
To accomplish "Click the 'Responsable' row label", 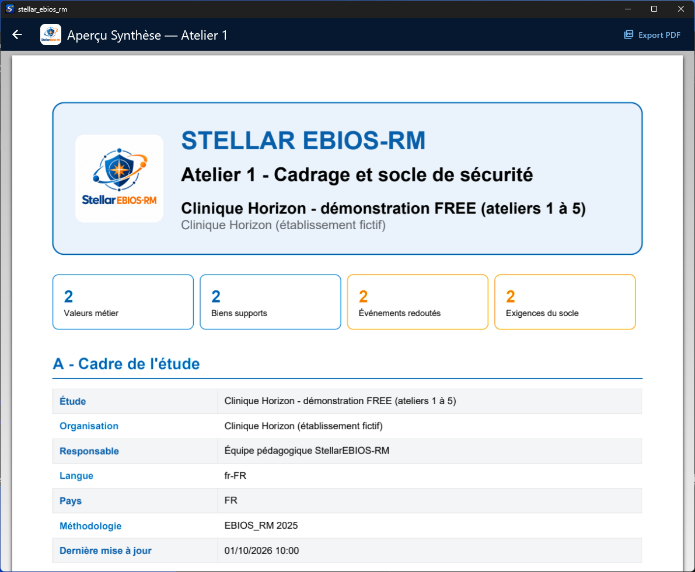I will click(89, 451).
